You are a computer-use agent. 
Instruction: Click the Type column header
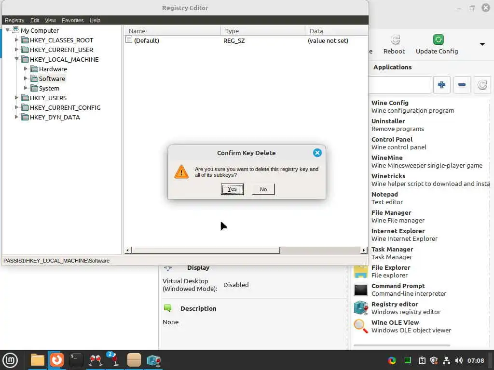click(263, 31)
